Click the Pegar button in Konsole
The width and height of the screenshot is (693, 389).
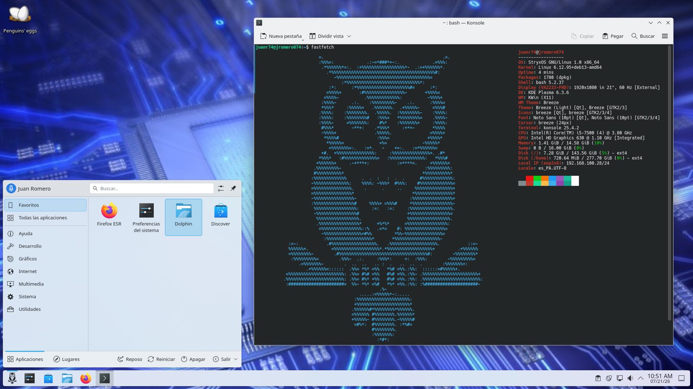612,36
